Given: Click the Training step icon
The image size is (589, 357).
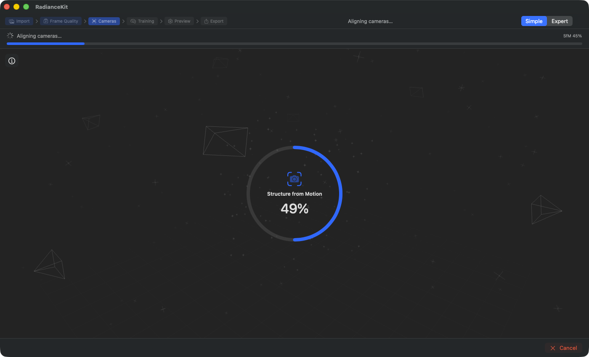Looking at the screenshot, I should point(133,21).
